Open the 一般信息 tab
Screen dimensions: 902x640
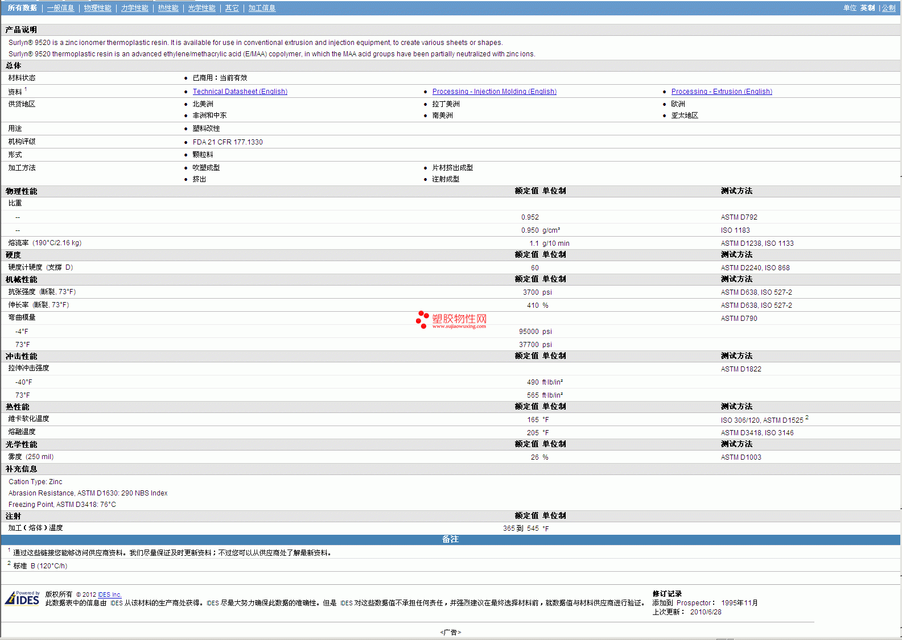pos(60,8)
